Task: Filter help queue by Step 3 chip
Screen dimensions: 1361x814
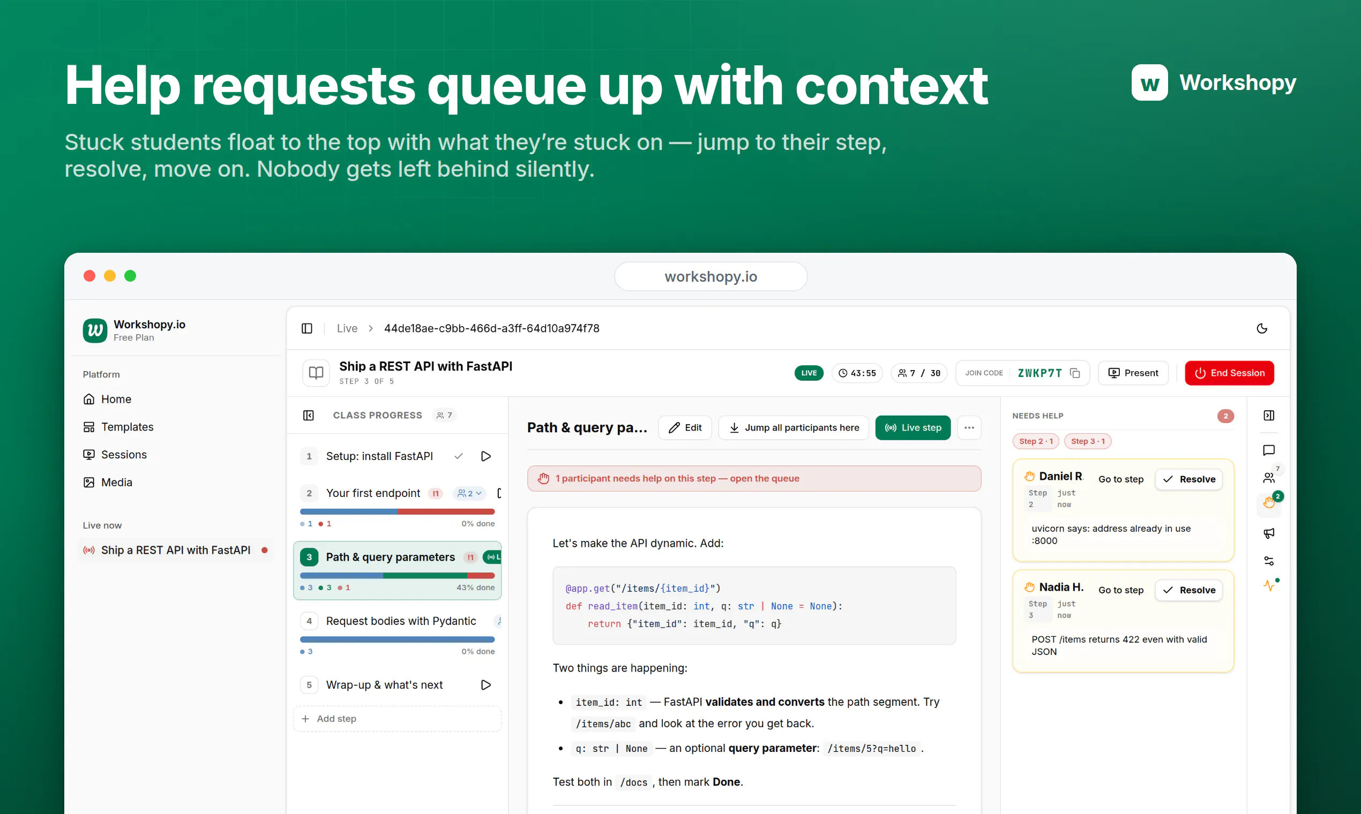Action: point(1088,441)
